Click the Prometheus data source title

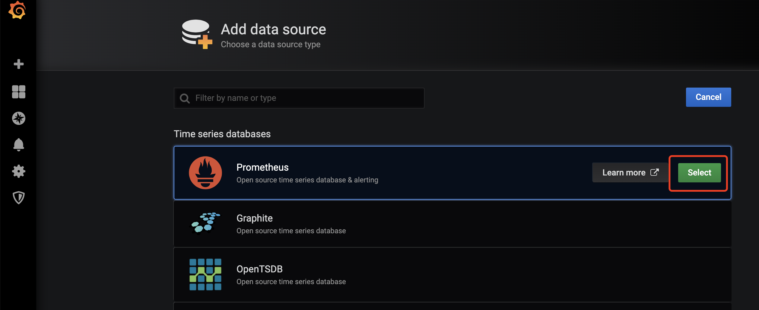(262, 167)
